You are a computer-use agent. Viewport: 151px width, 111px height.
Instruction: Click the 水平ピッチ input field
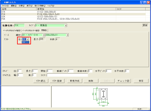[109, 71]
